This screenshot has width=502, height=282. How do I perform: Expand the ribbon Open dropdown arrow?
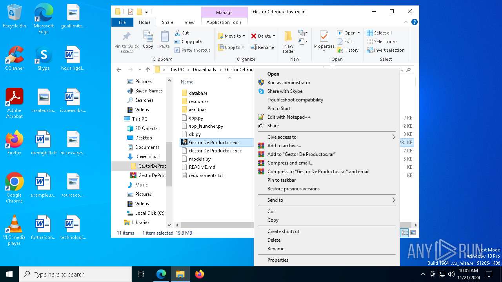tap(358, 33)
